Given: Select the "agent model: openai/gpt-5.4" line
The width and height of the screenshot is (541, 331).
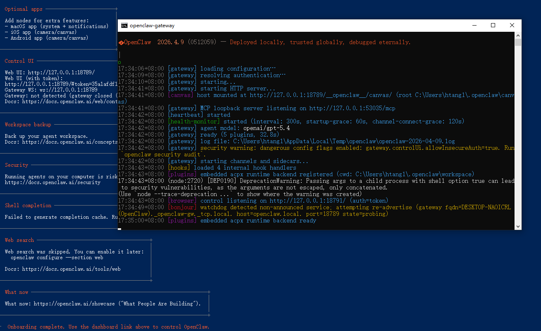Looking at the screenshot, I should pos(204,128).
